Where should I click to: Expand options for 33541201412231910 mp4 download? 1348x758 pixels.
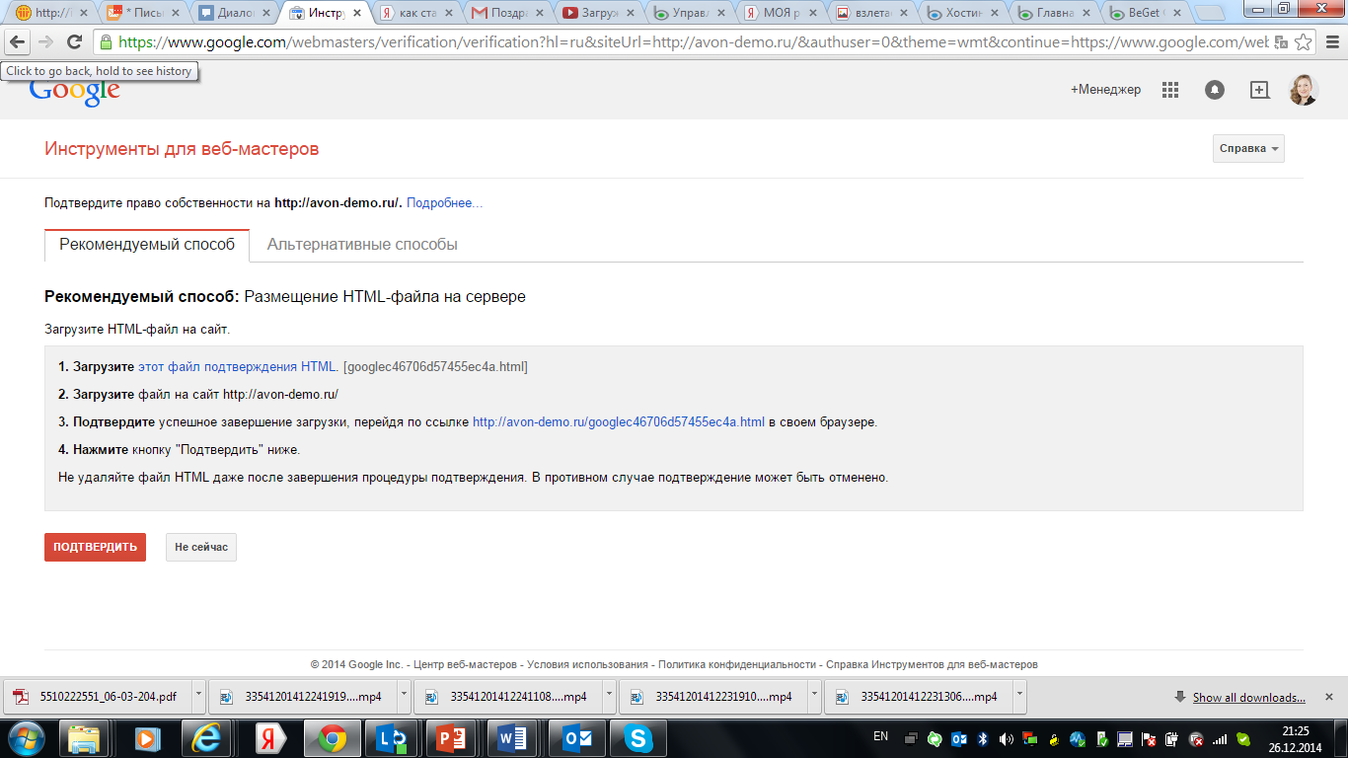pyautogui.click(x=814, y=697)
